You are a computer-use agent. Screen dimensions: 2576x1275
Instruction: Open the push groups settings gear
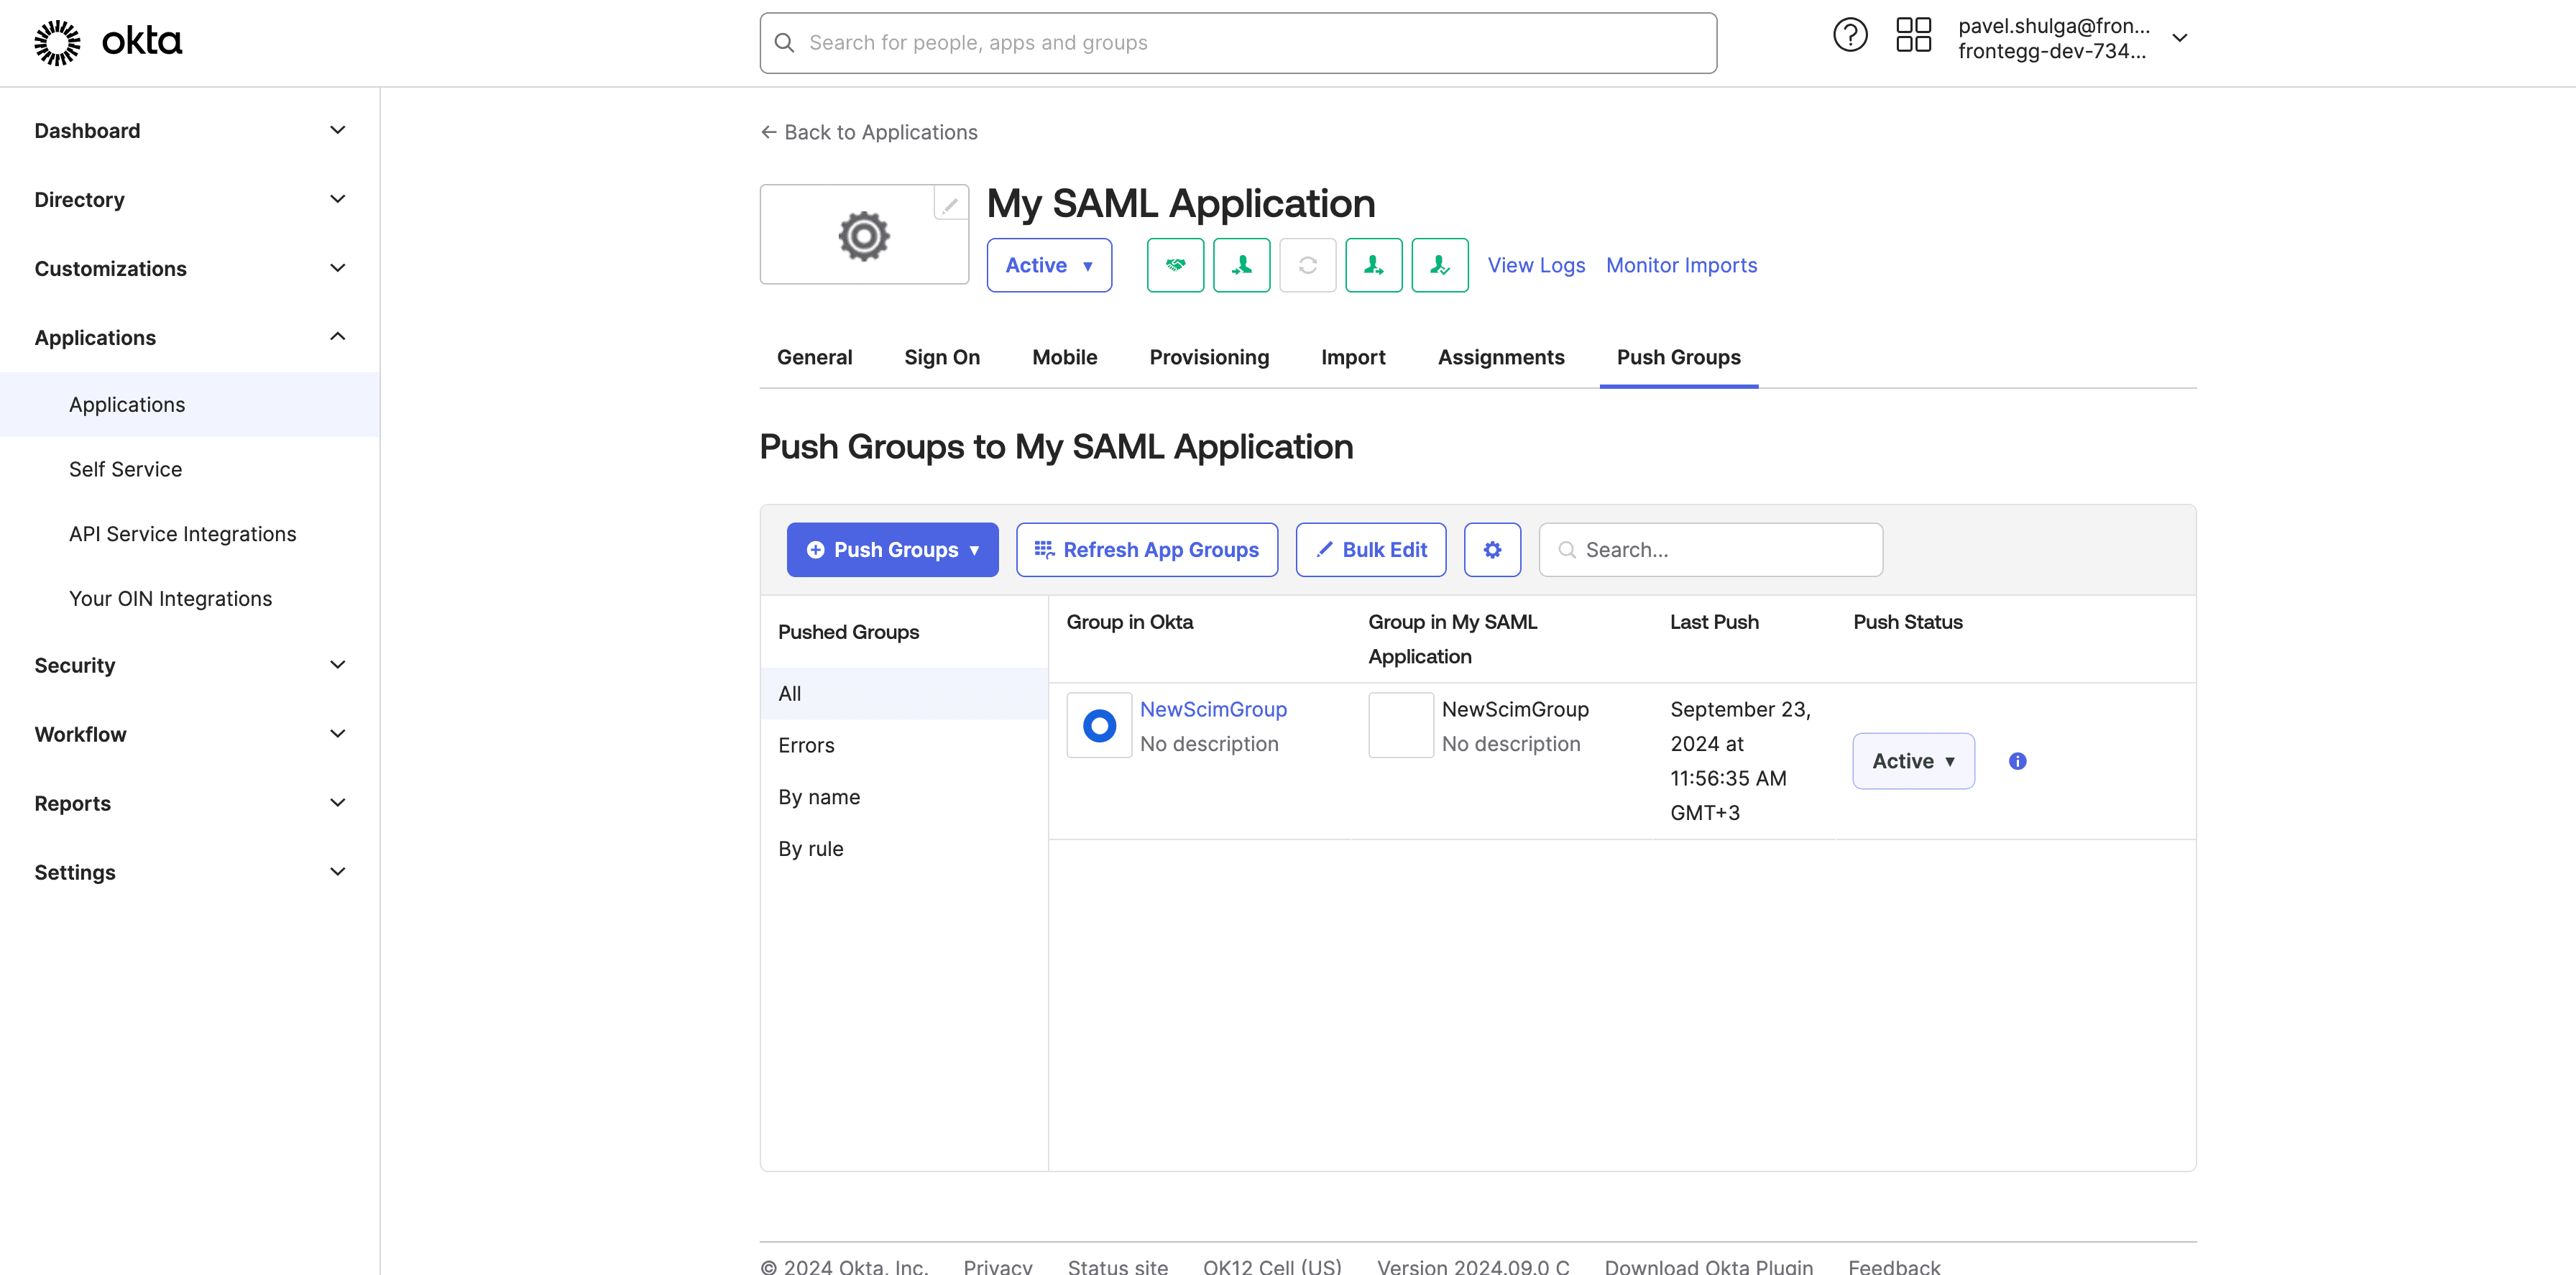pyautogui.click(x=1492, y=550)
